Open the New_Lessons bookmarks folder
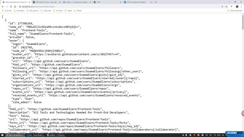The height and width of the screenshot is (137, 244). pyautogui.click(x=32, y=11)
